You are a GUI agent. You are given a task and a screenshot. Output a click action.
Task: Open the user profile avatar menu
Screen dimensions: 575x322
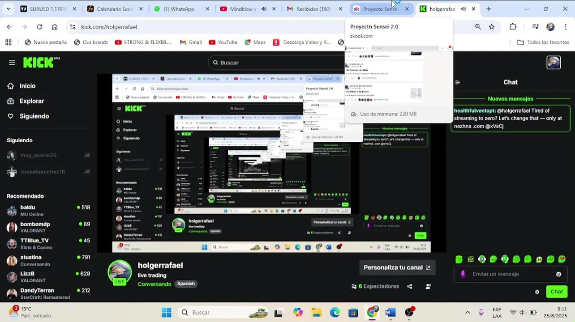pyautogui.click(x=554, y=63)
